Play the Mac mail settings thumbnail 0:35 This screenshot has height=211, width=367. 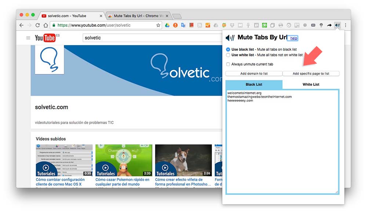64,160
